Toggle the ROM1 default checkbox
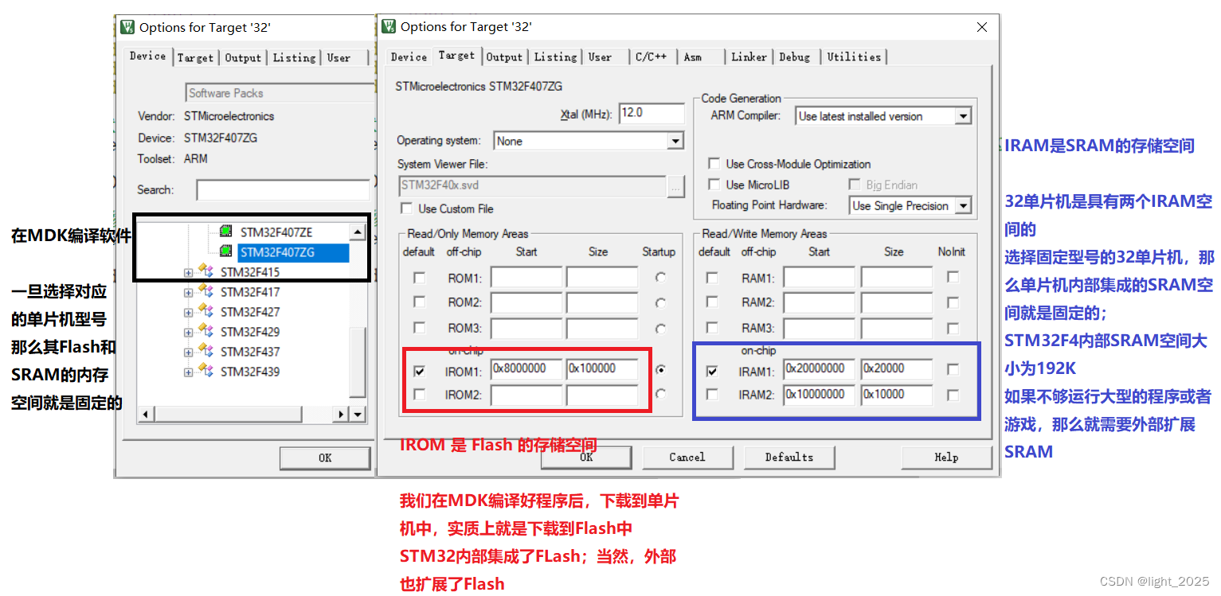This screenshot has height=596, width=1221. pos(420,278)
